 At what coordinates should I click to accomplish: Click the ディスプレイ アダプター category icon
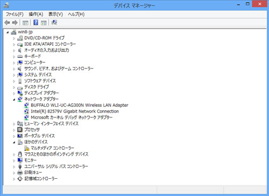coord(20,93)
